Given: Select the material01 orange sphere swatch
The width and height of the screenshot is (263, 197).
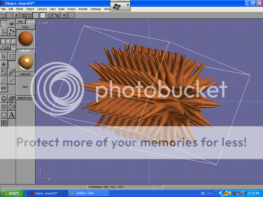Looking at the screenshot, I should 25,39.
